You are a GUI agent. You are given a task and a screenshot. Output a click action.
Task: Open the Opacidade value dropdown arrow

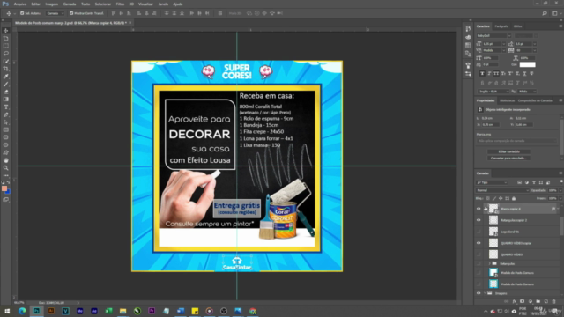[560, 190]
